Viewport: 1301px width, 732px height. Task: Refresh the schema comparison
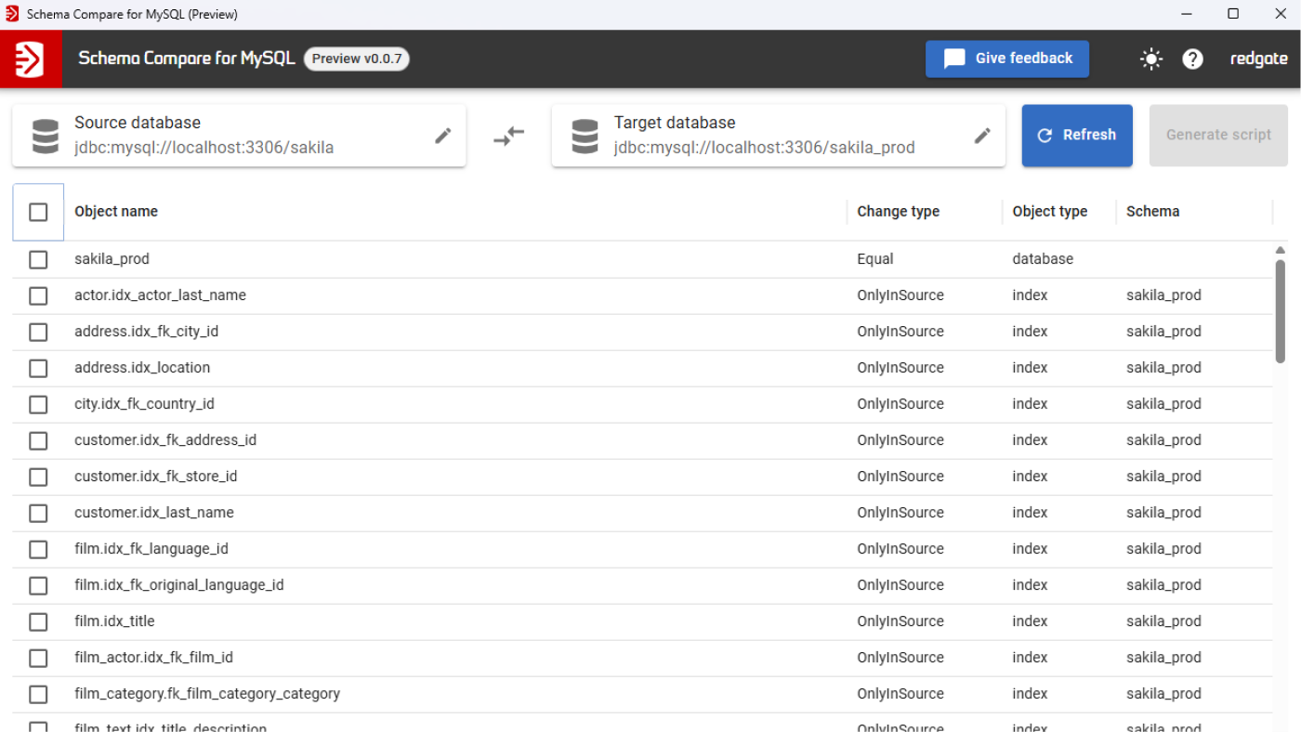click(x=1077, y=136)
